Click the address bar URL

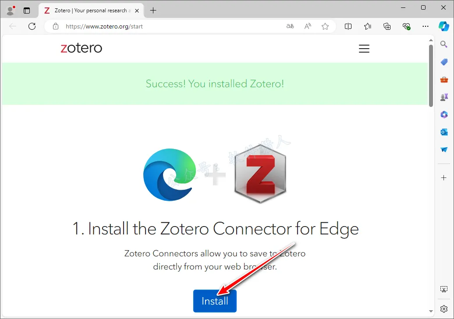point(104,26)
